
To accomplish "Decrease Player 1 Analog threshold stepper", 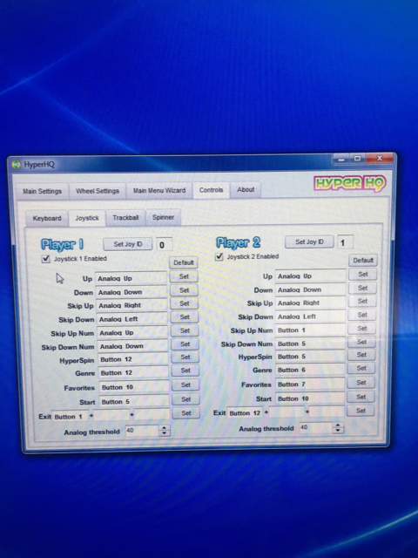I will (164, 433).
